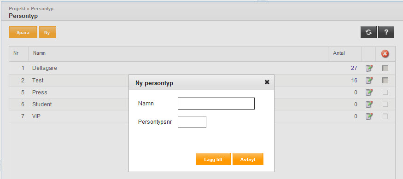The width and height of the screenshot is (403, 179).
Task: Edit the Deltagare row via its icon
Action: pyautogui.click(x=369, y=68)
